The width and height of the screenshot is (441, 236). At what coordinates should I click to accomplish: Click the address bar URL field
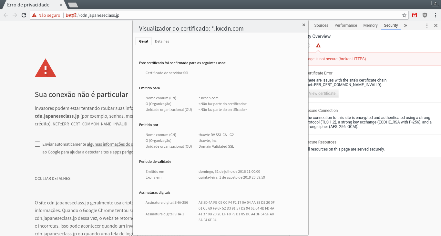pos(226,15)
